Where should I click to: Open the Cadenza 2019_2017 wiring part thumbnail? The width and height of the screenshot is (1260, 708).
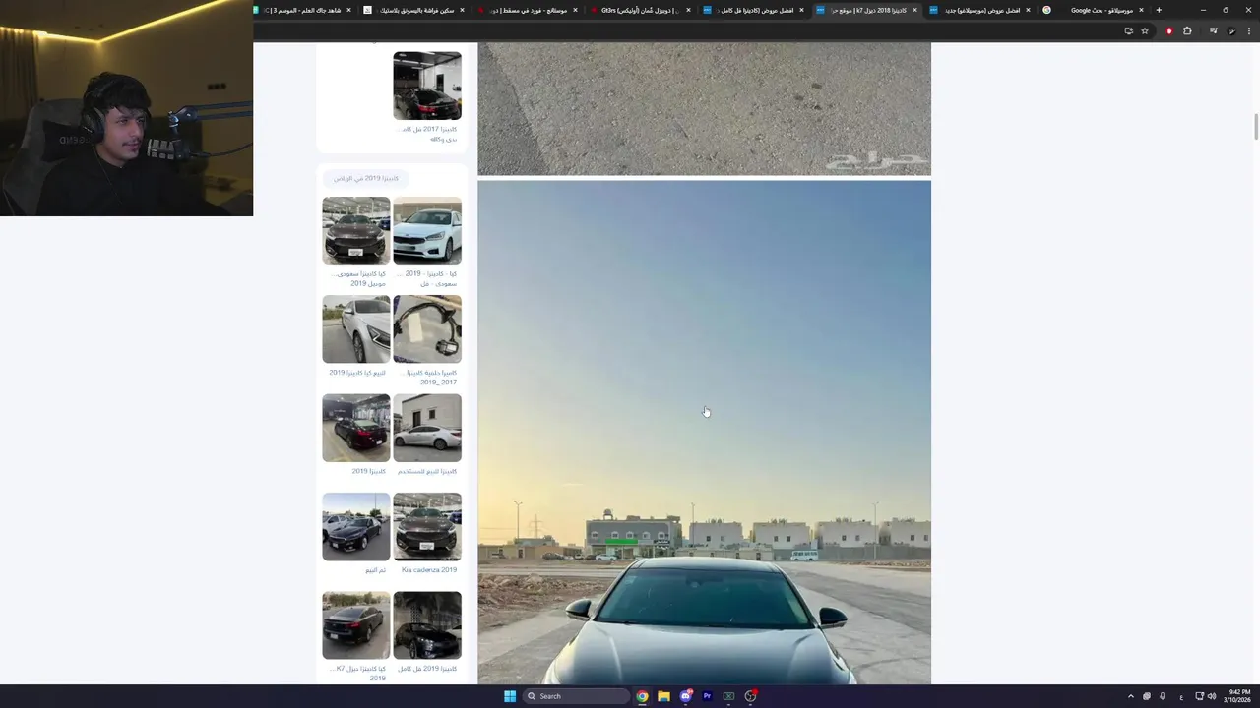427,329
